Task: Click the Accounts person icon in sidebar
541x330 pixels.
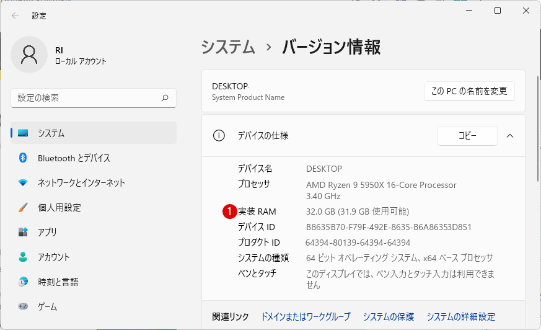Action: [x=23, y=257]
